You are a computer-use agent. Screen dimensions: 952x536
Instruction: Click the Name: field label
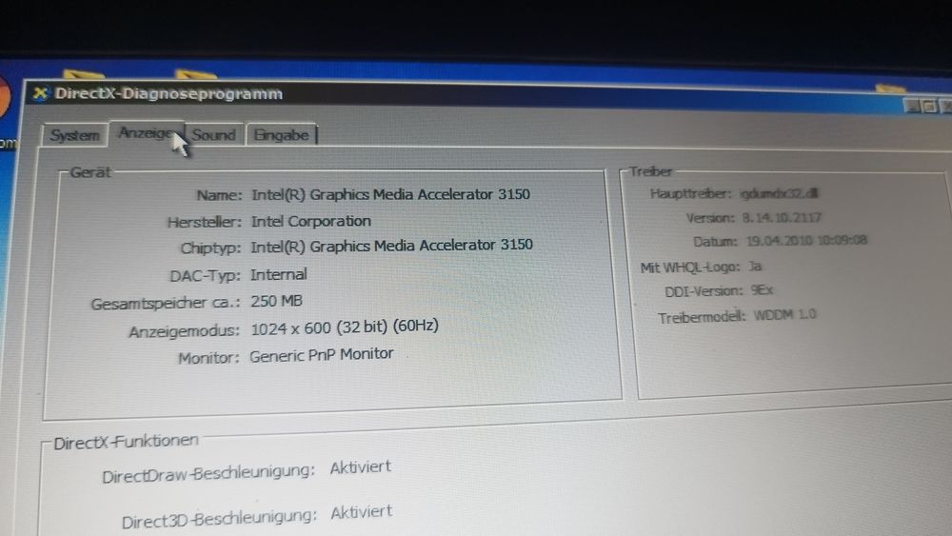pos(219,195)
